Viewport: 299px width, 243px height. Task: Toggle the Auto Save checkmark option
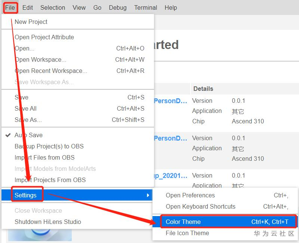point(28,135)
